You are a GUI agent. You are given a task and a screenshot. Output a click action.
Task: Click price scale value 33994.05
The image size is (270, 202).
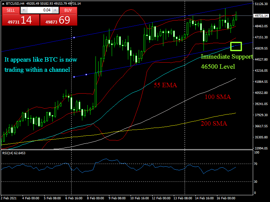tap(261, 148)
